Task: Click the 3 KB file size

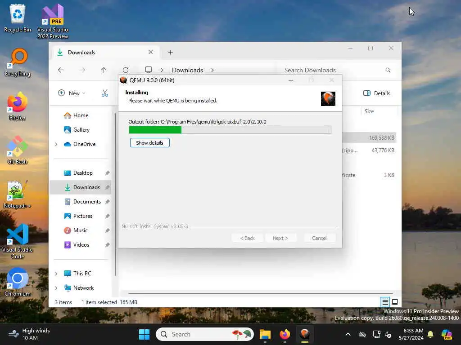Action: pyautogui.click(x=389, y=175)
